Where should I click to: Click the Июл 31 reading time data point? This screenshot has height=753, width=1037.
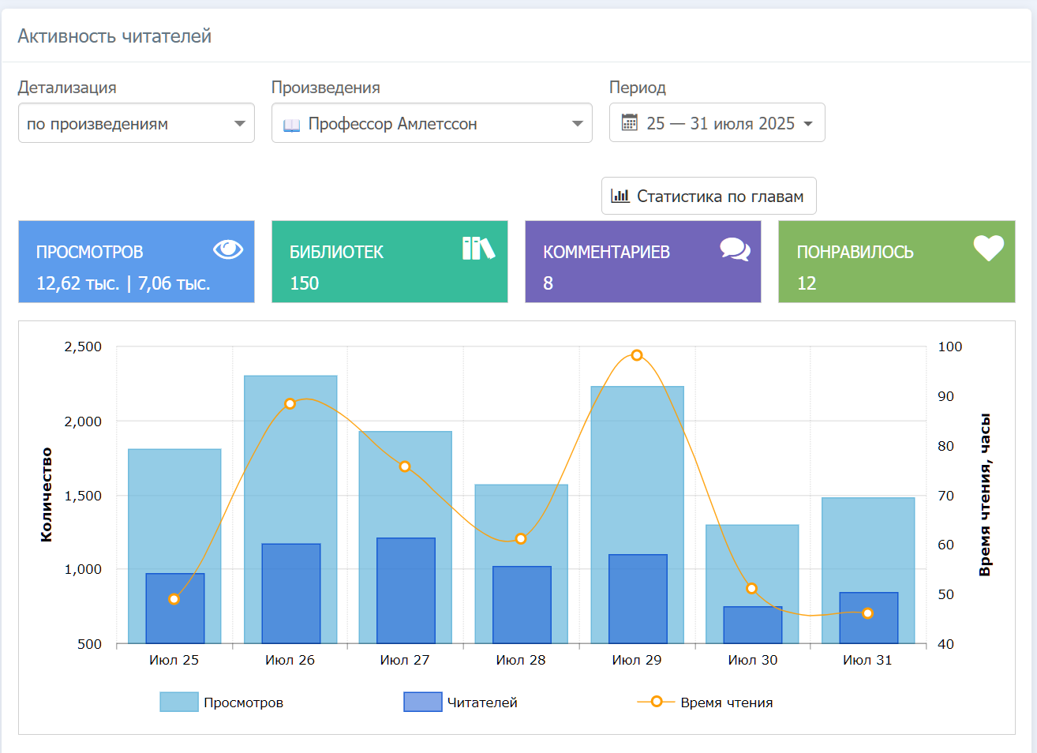(x=867, y=613)
